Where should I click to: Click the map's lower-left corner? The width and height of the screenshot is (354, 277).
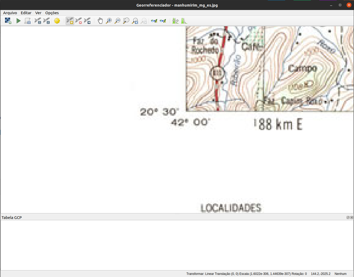click(186, 111)
